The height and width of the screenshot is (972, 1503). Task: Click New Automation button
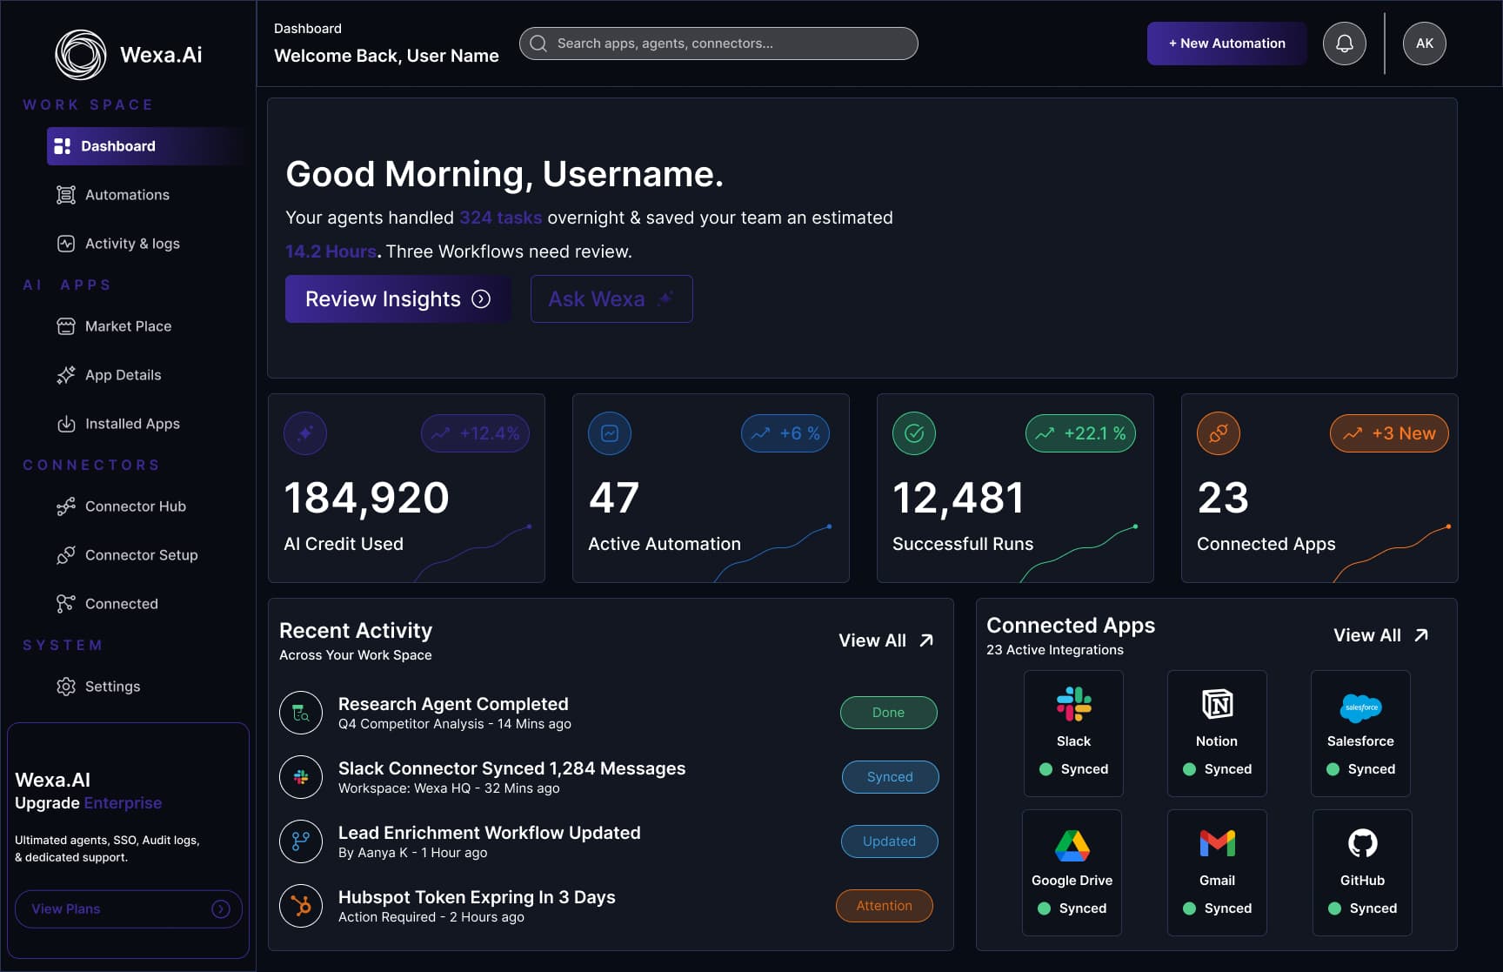click(x=1226, y=44)
